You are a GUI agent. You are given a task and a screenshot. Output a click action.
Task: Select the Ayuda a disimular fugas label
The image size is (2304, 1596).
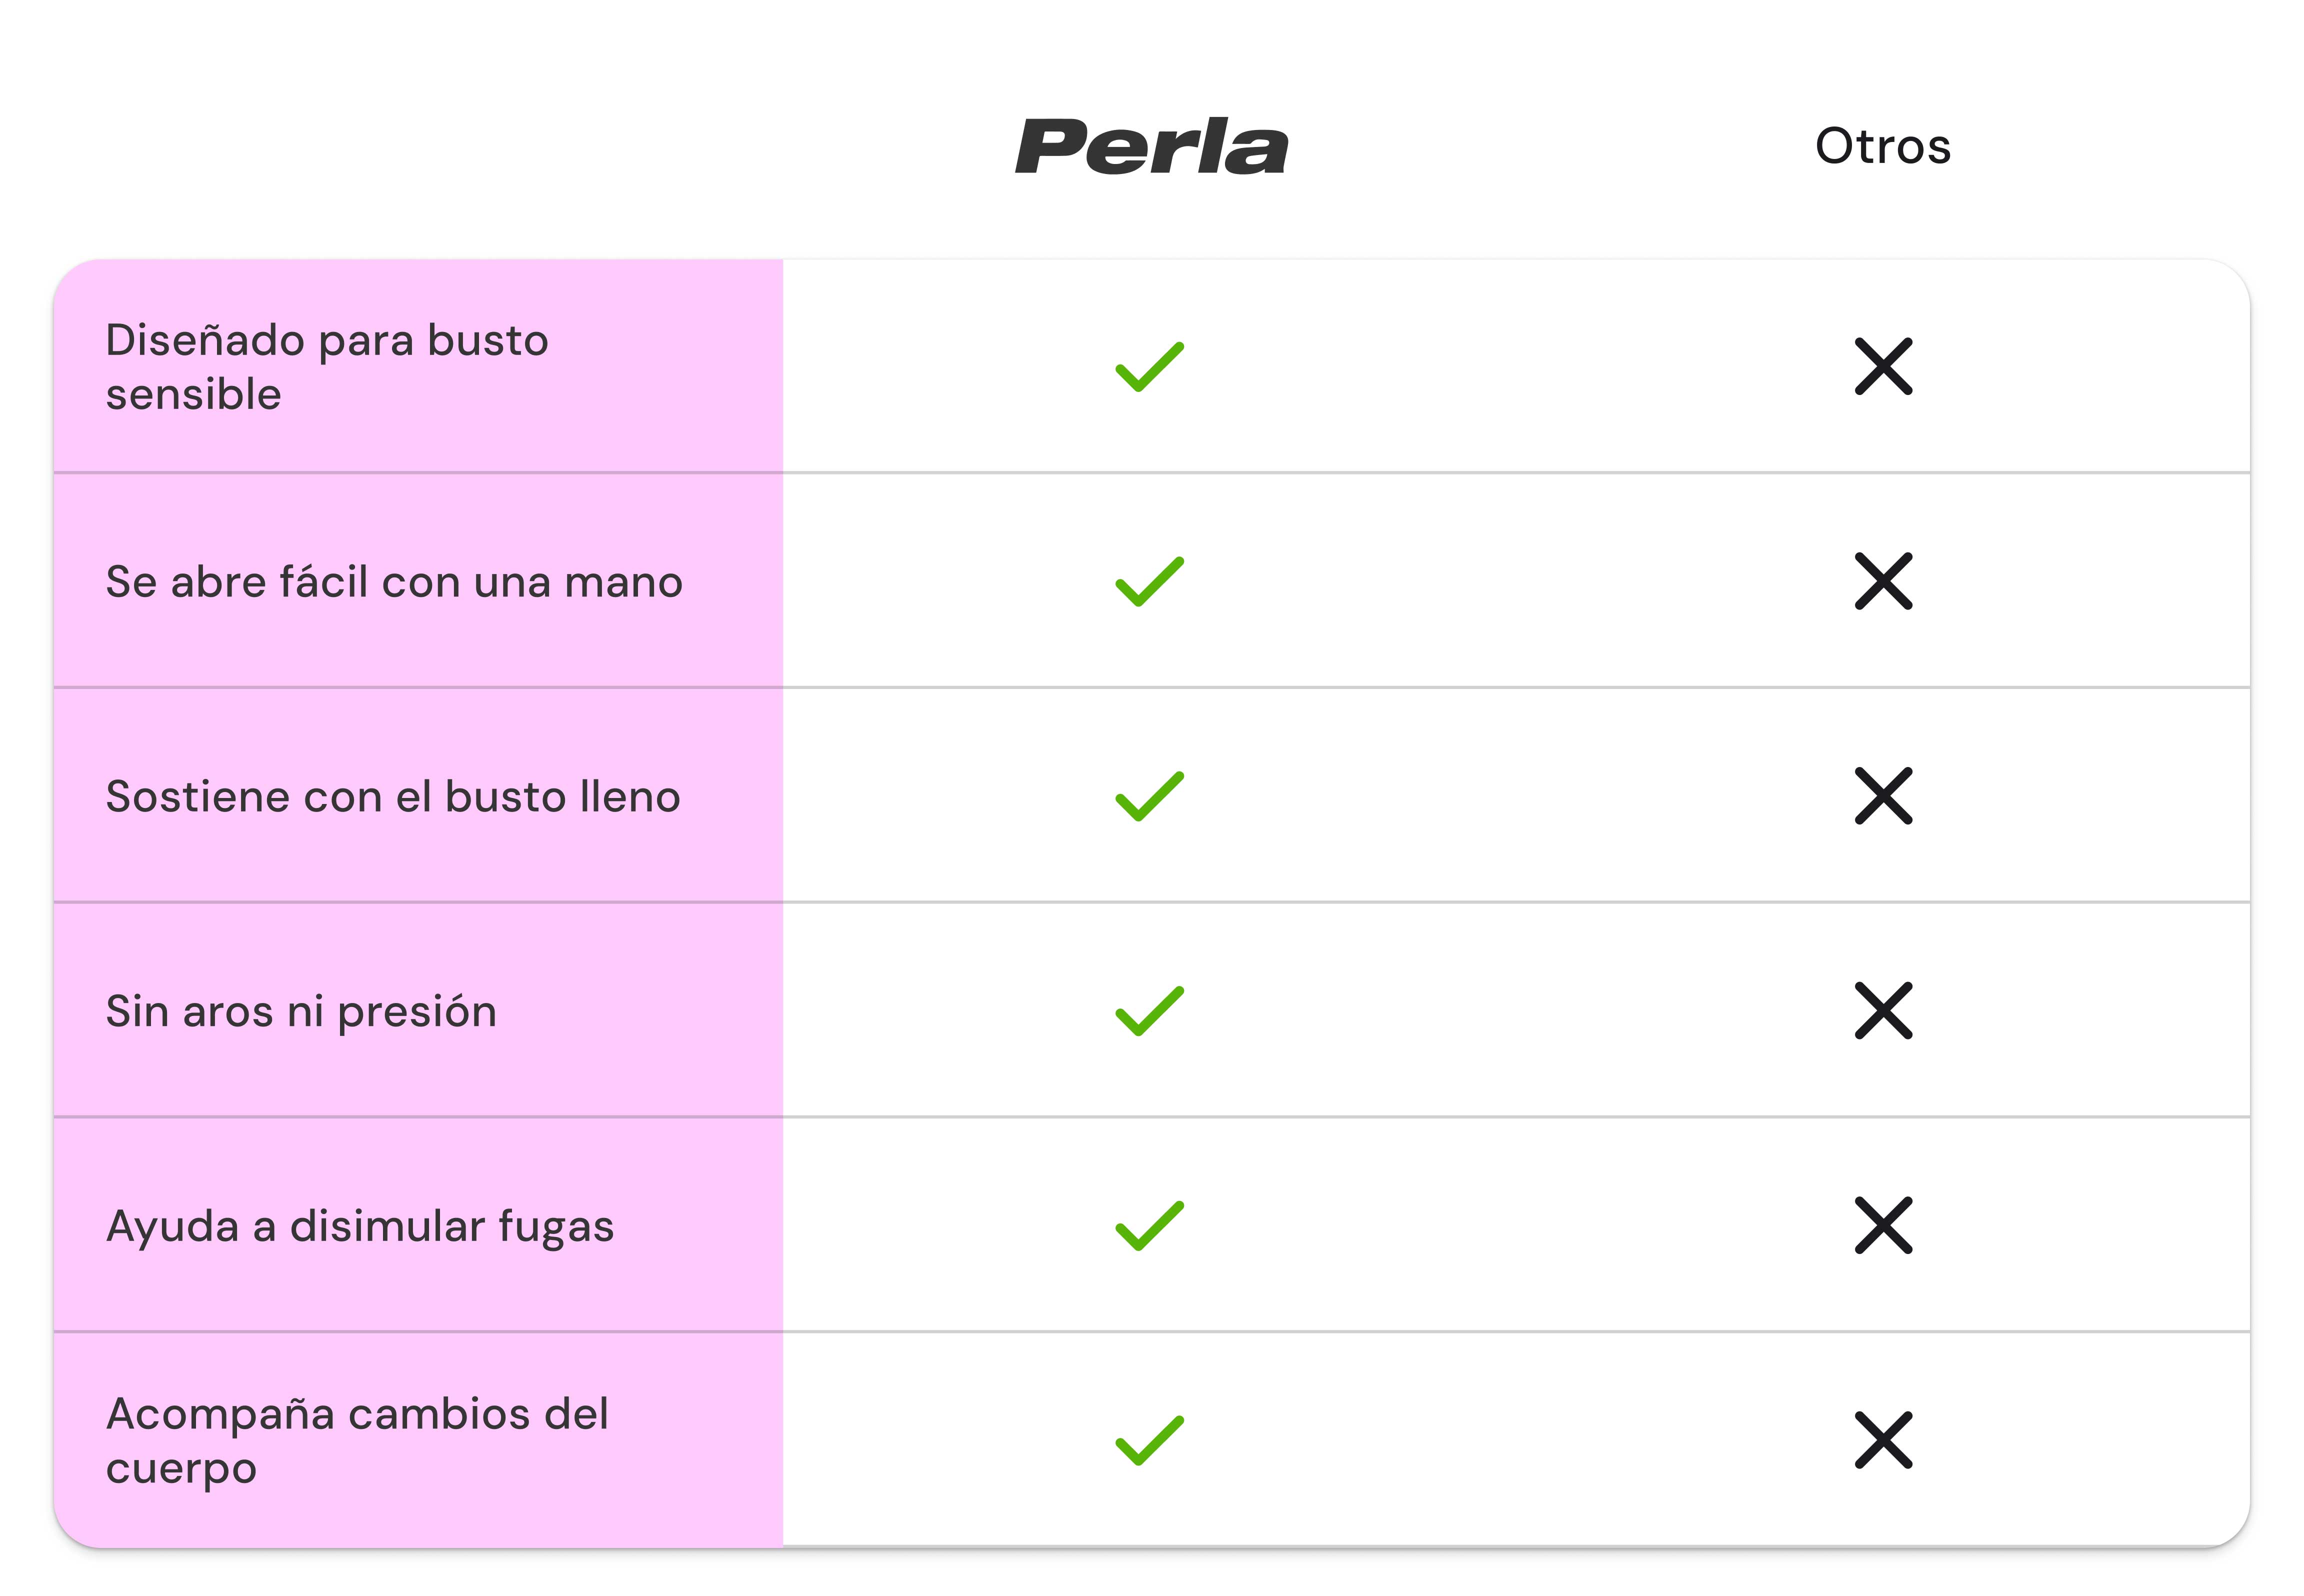[360, 1227]
